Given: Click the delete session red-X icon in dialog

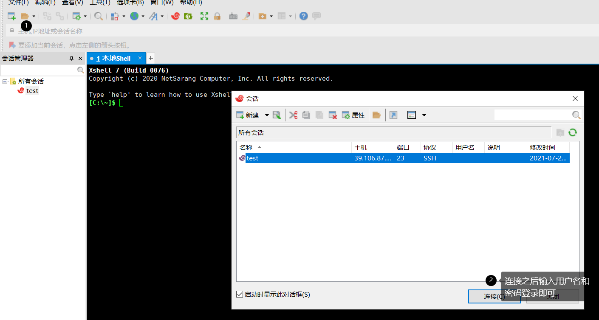Looking at the screenshot, I should point(333,115).
